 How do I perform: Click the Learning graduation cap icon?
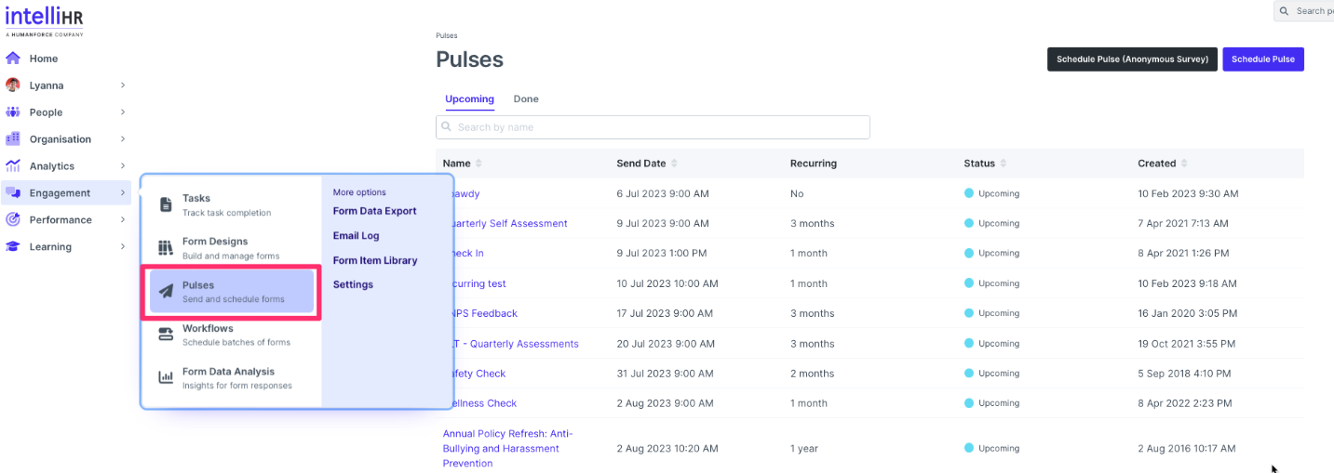pyautogui.click(x=13, y=247)
